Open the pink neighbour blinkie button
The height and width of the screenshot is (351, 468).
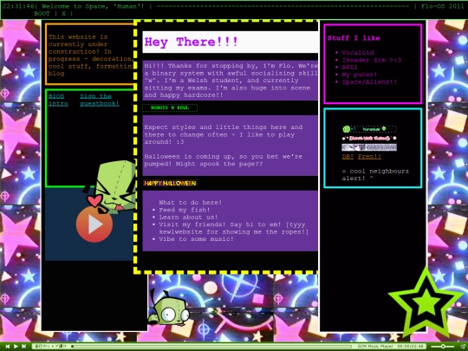click(369, 138)
